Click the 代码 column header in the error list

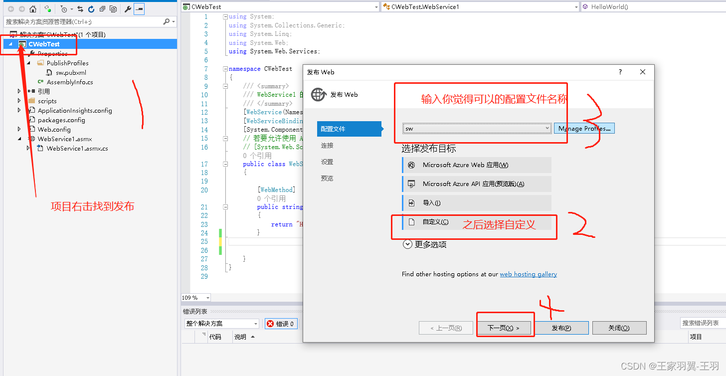[215, 337]
